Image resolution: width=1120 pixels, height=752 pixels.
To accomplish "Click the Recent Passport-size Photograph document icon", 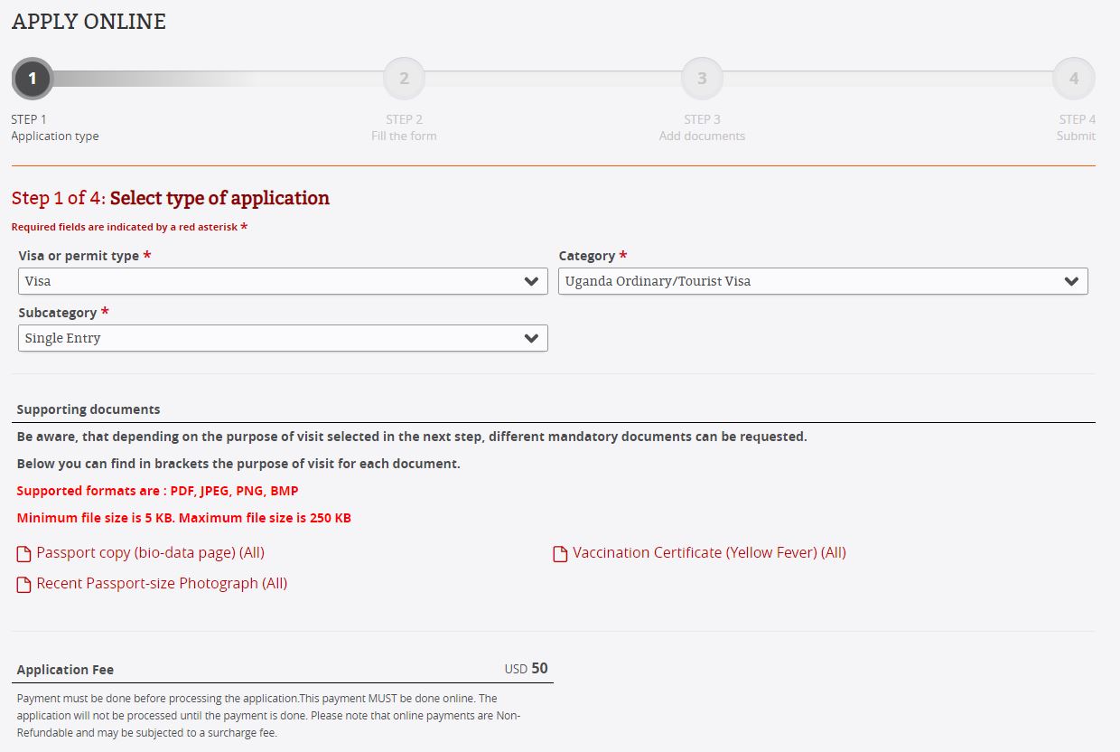I will [x=24, y=585].
